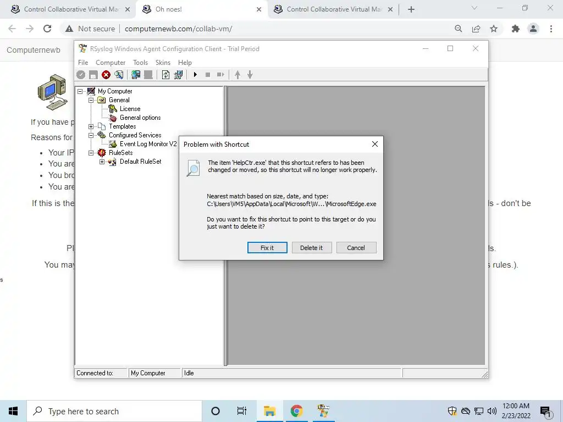Open the File menu in RSyslog client
Screen dimensions: 563x422
tap(83, 63)
